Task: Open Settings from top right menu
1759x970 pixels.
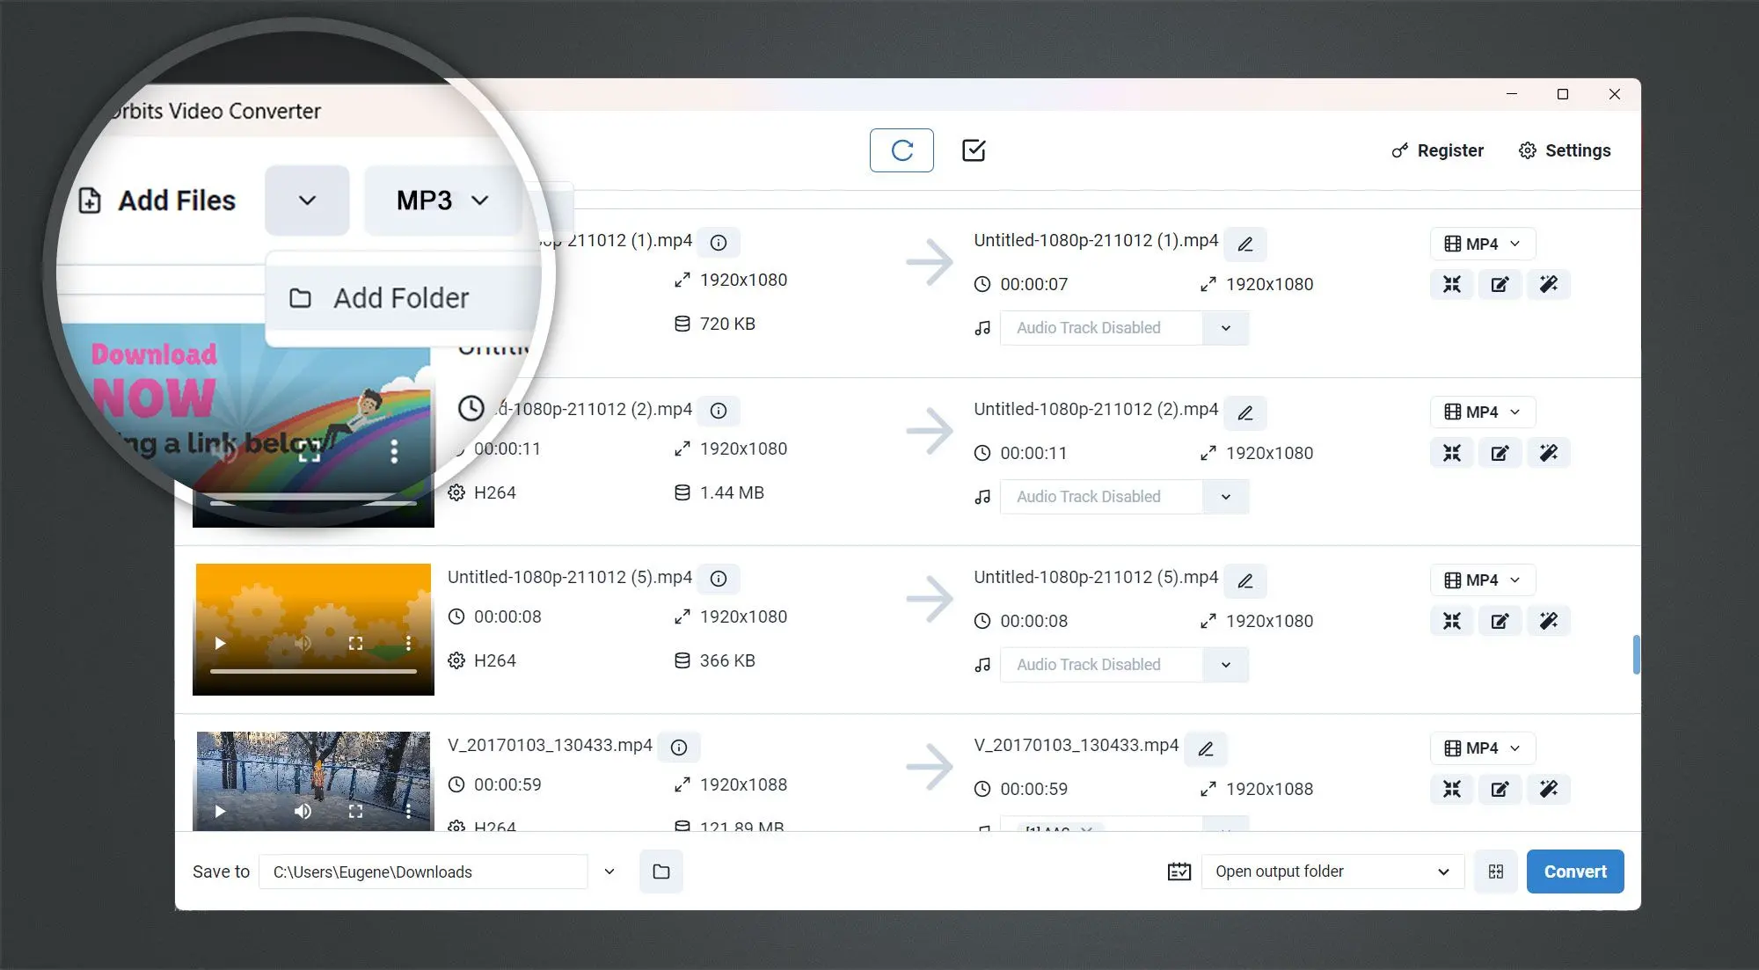Action: (1565, 150)
